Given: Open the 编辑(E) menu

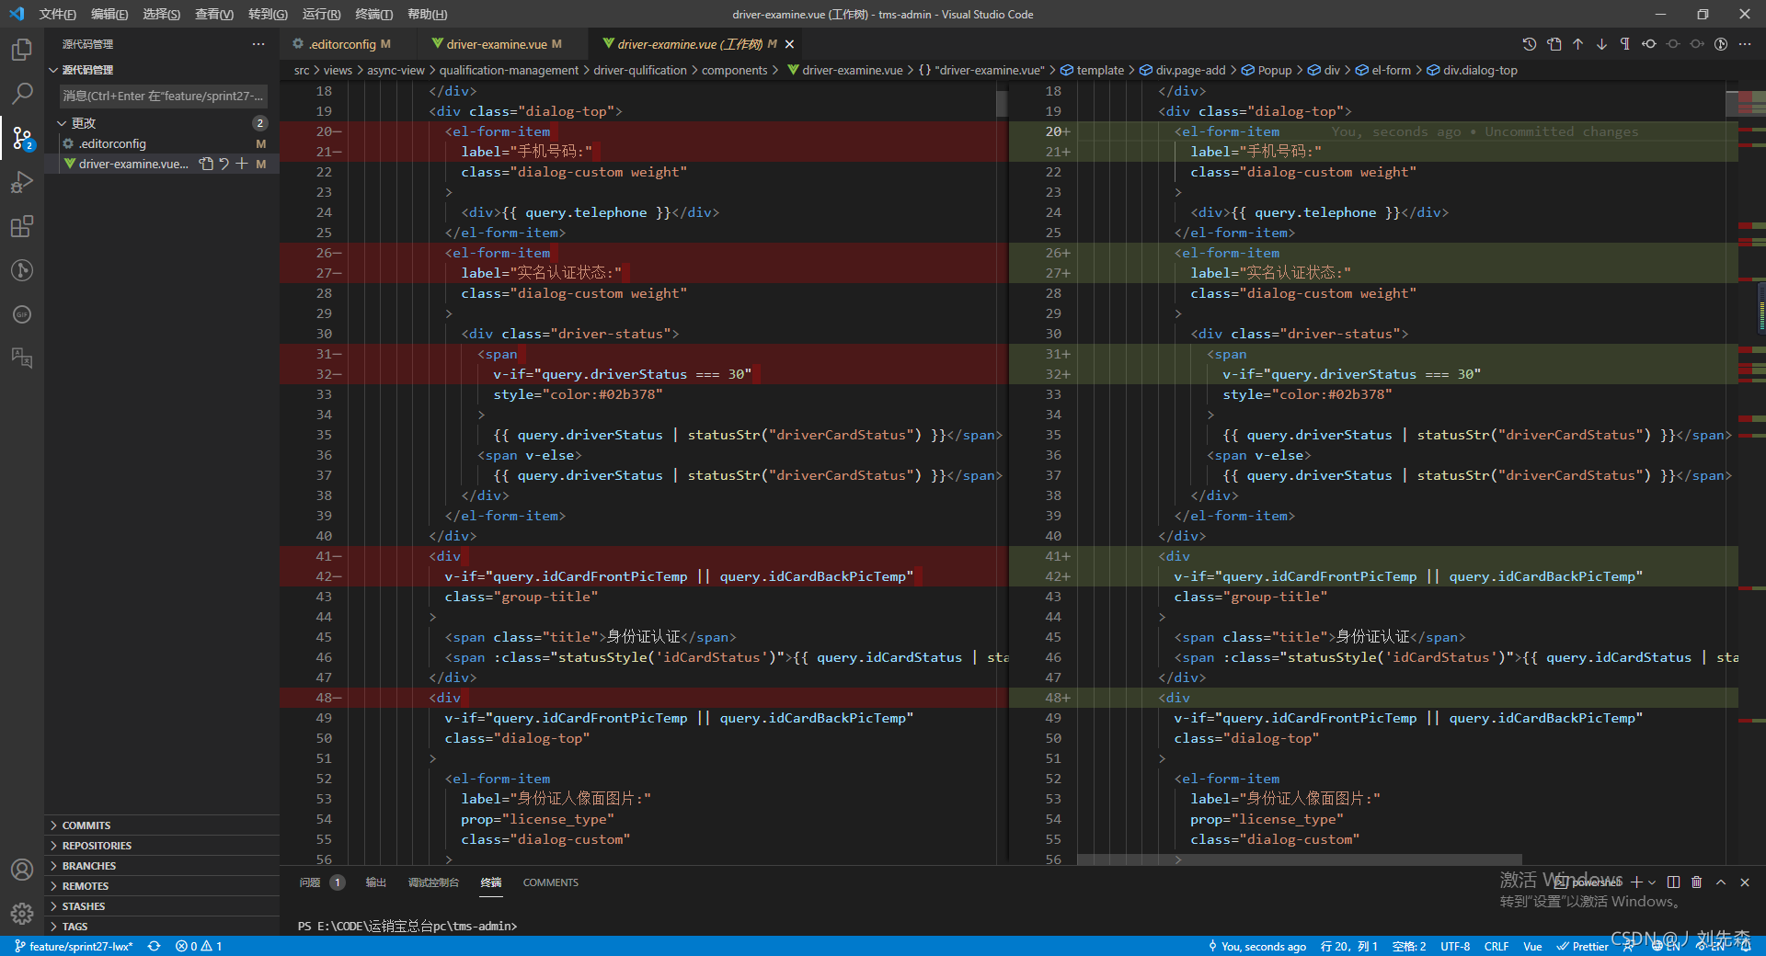Looking at the screenshot, I should click(109, 15).
